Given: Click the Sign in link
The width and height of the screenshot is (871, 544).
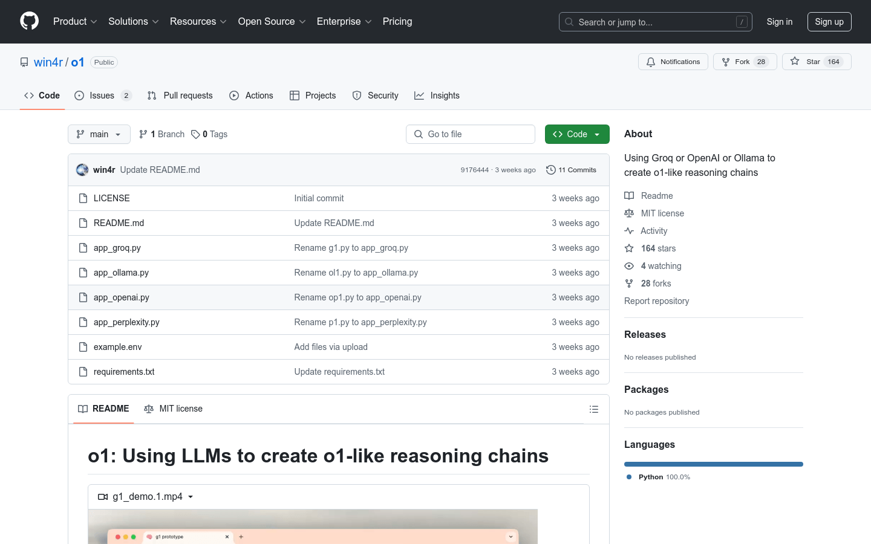Looking at the screenshot, I should click(x=779, y=22).
